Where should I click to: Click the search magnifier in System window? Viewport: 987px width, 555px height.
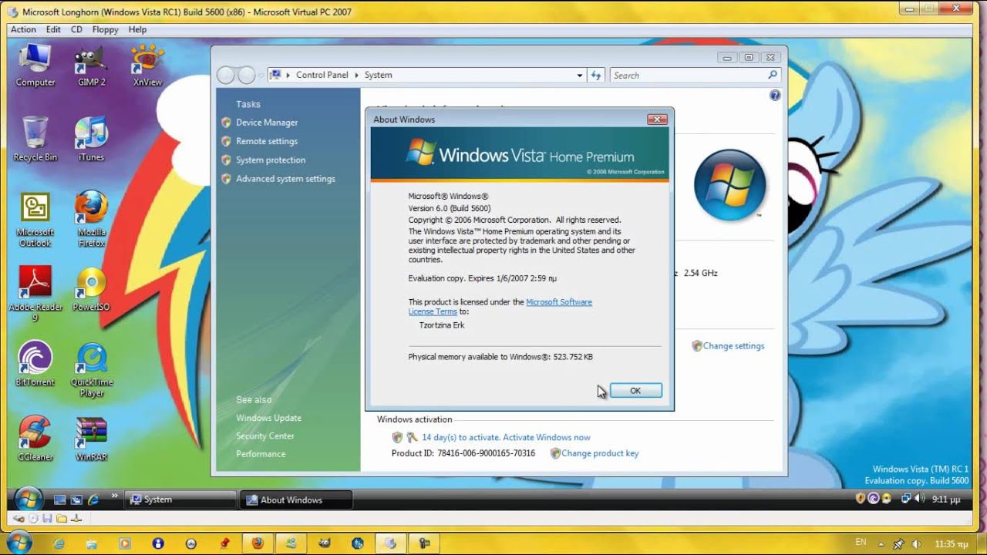[x=772, y=75]
